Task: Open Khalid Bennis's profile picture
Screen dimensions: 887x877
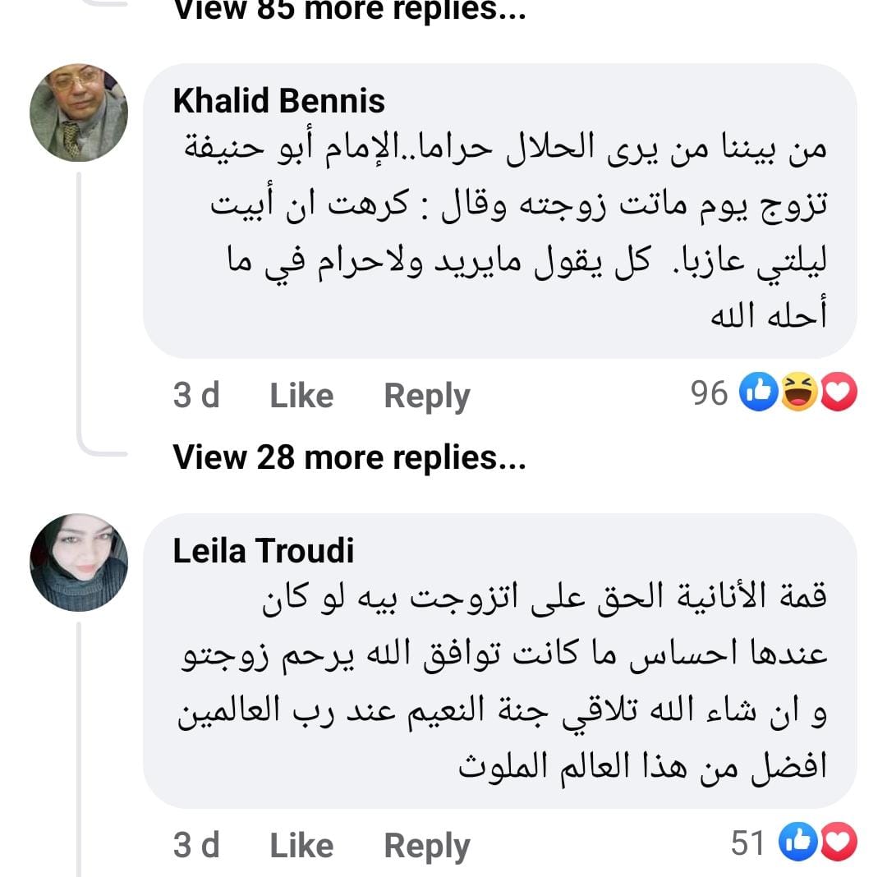Action: [79, 112]
